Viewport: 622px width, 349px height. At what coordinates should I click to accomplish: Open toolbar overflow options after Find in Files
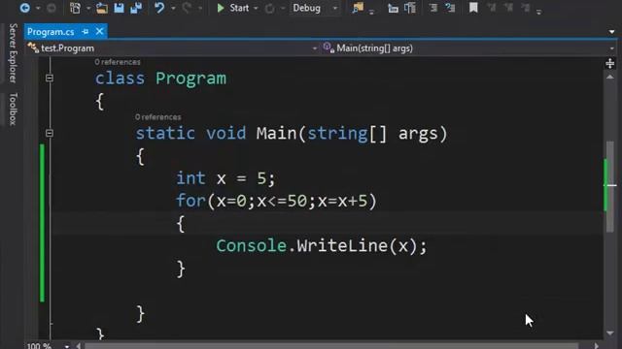pyautogui.click(x=371, y=12)
